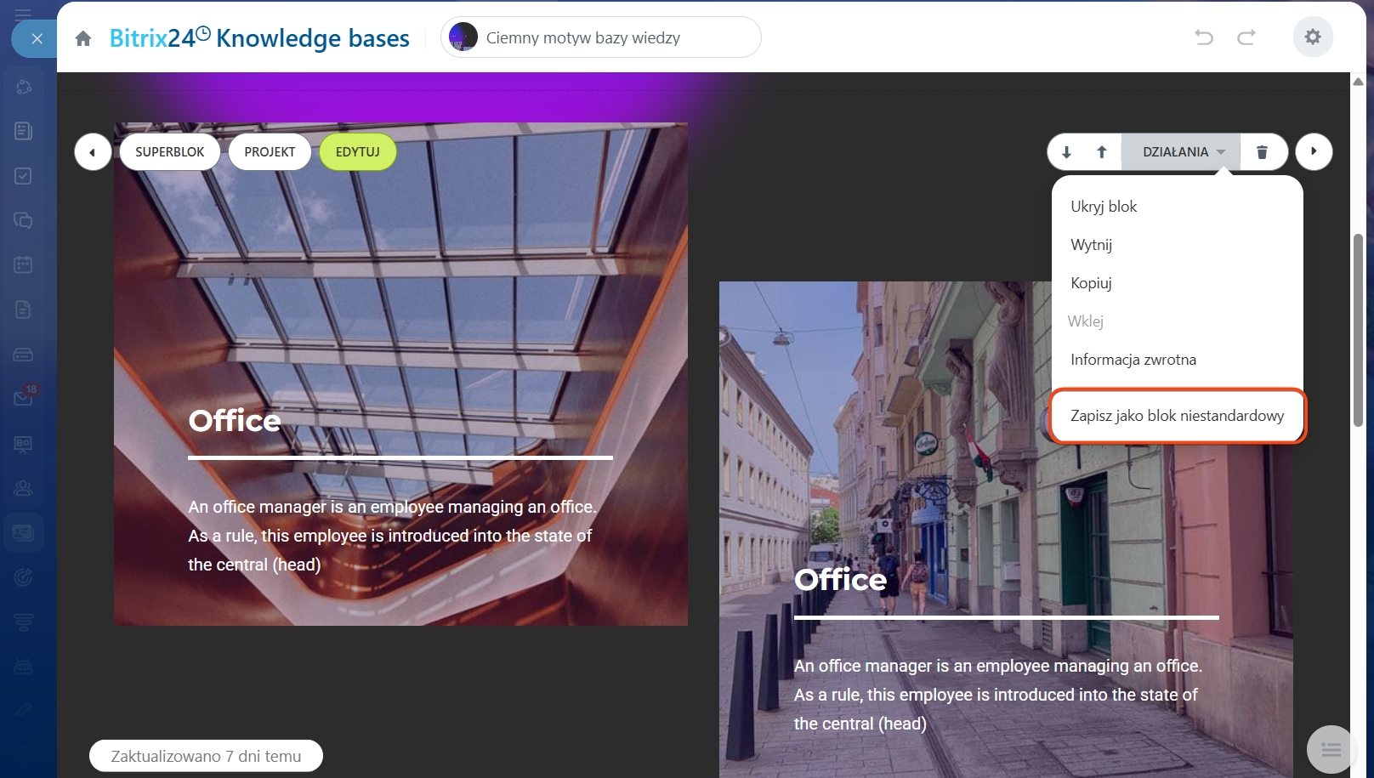This screenshot has width=1374, height=778.
Task: Expand right panel with right triangle button
Action: click(x=1314, y=152)
